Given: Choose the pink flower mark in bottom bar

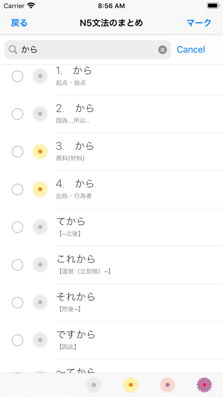Looking at the screenshot, I should click(x=167, y=385).
